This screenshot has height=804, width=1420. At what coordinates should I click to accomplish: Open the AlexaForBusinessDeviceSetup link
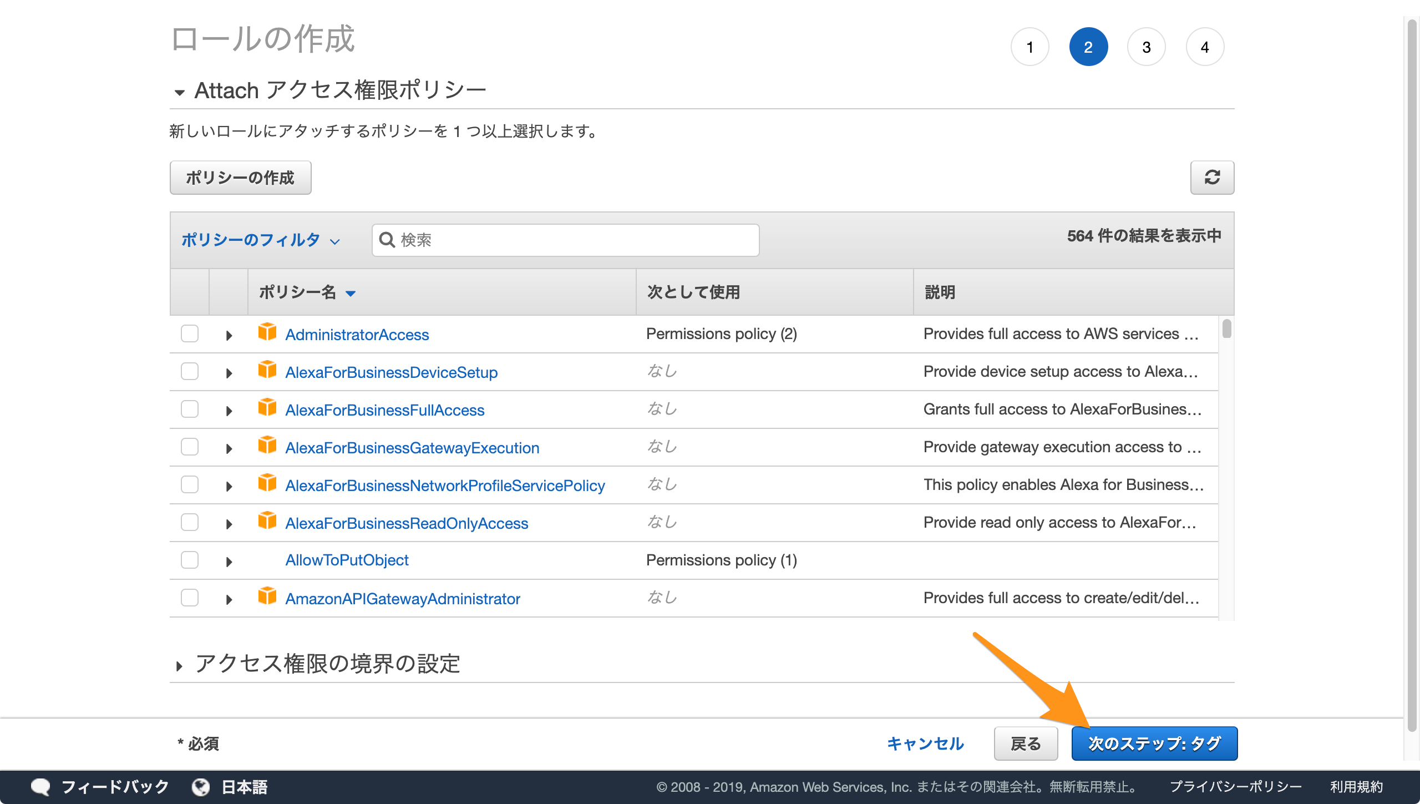(392, 372)
